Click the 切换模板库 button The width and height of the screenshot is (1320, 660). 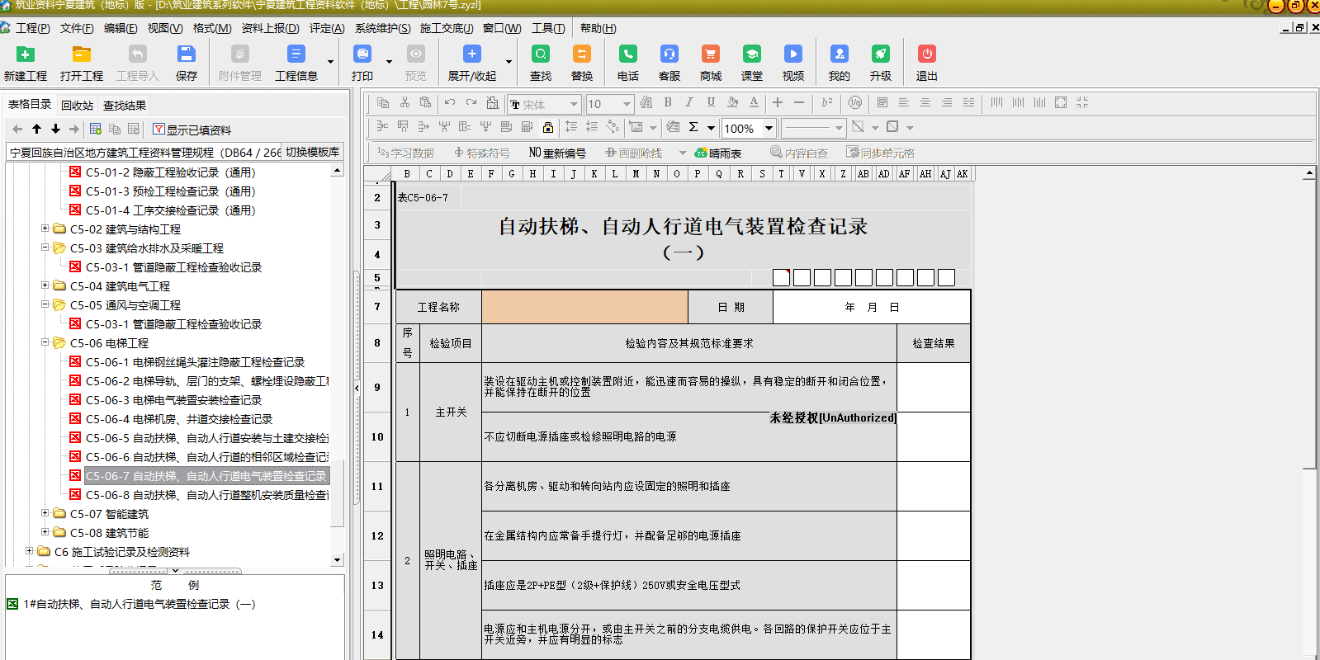tap(312, 152)
